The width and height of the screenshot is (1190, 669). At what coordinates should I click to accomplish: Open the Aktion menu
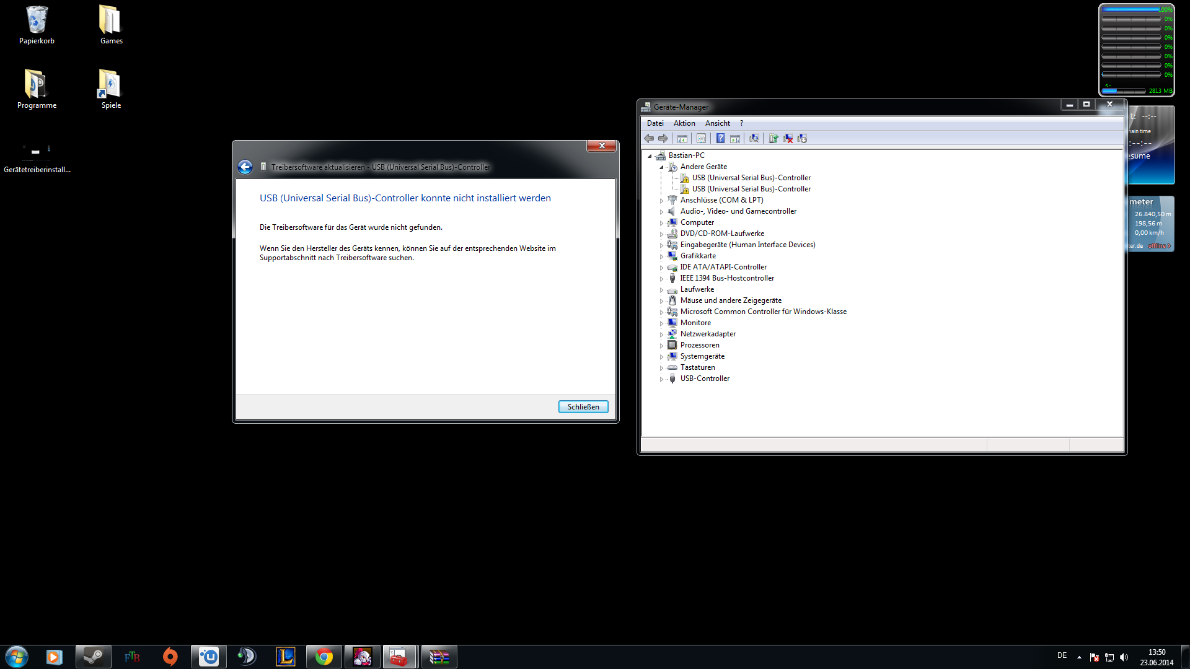coord(684,123)
